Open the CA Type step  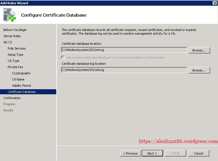[14, 61]
